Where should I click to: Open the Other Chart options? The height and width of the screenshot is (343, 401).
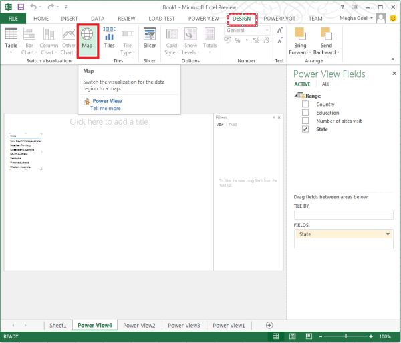coord(69,41)
